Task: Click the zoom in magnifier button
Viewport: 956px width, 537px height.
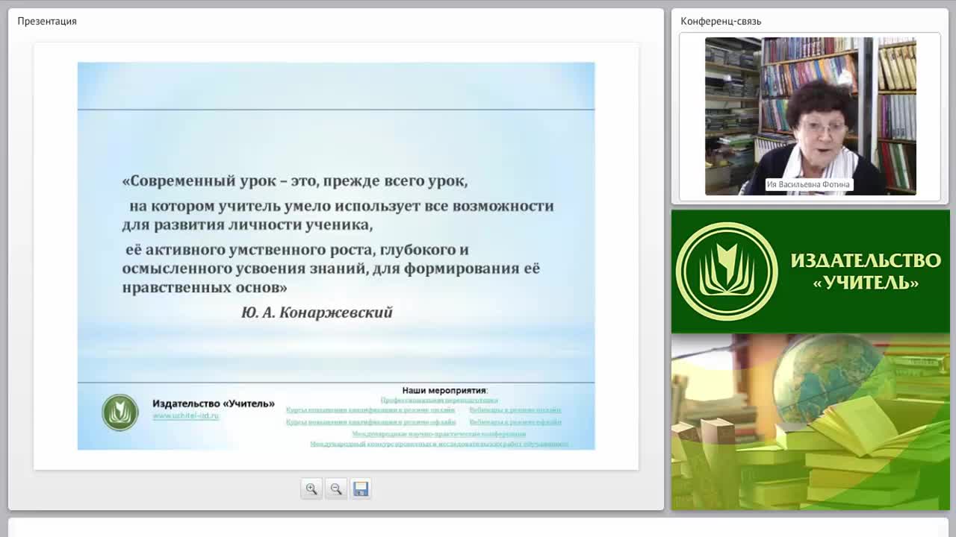Action: pos(311,489)
